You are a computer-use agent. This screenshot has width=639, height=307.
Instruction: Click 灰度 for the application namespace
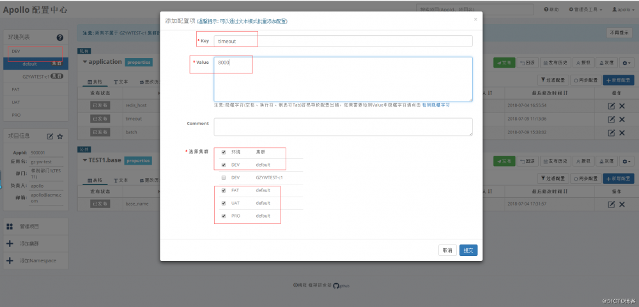click(x=606, y=63)
